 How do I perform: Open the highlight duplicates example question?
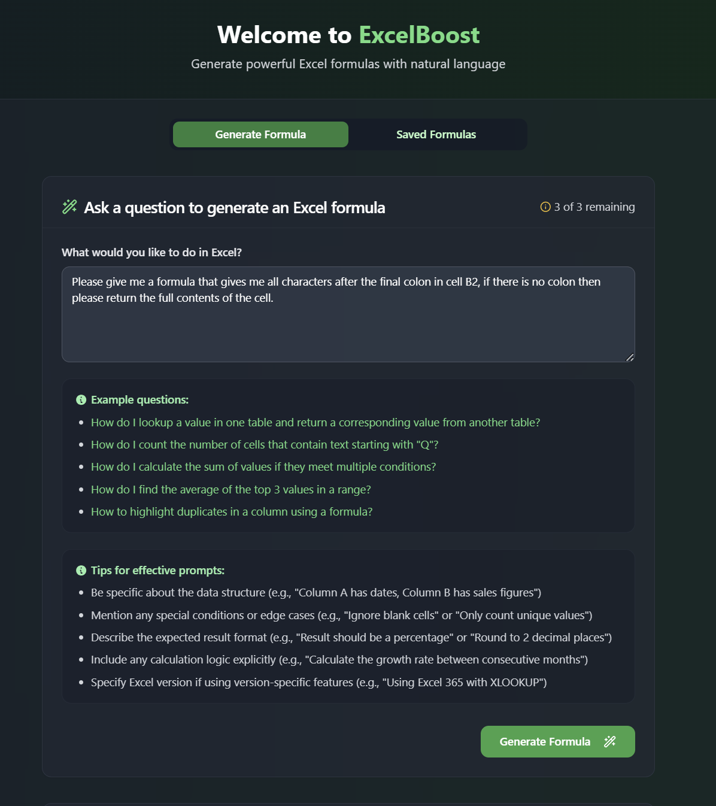[x=232, y=512]
